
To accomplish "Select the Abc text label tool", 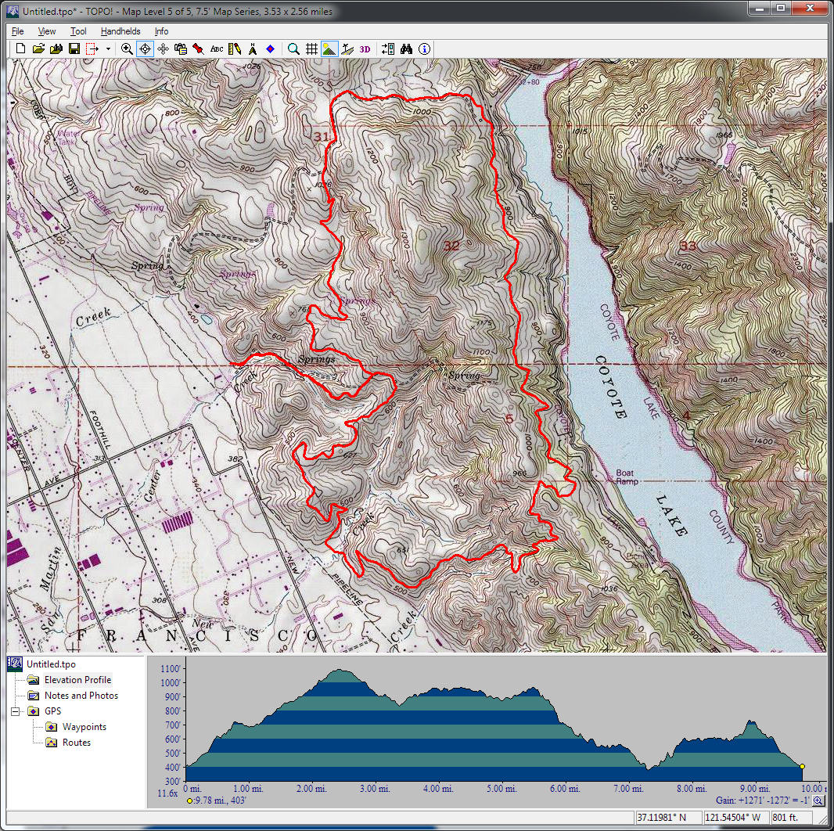I will (217, 49).
